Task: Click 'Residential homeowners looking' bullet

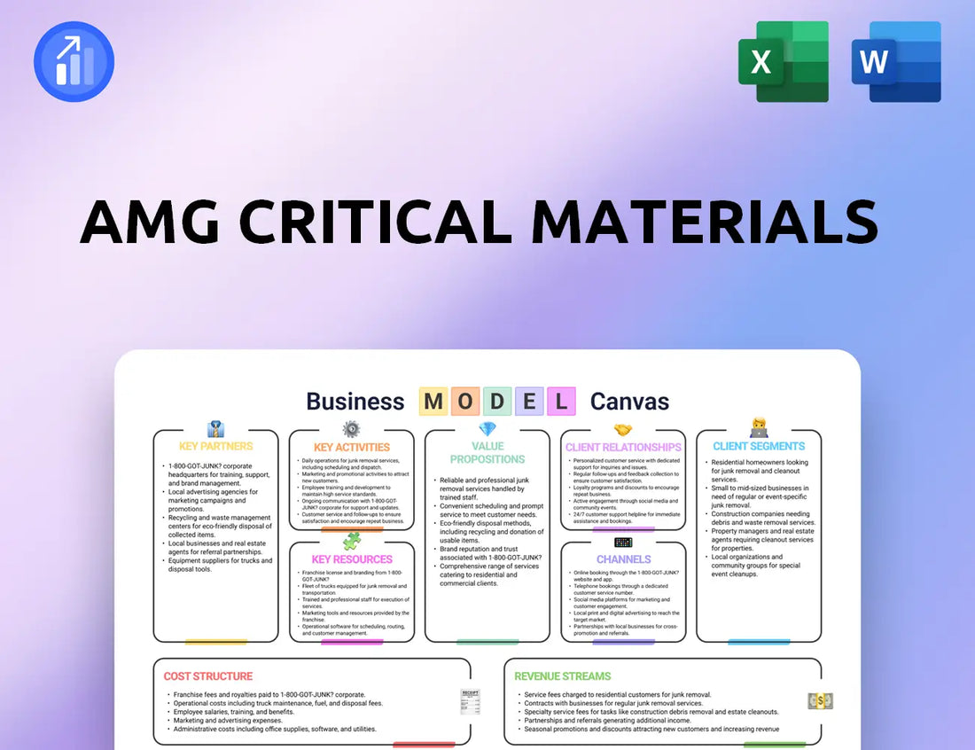Action: coord(760,471)
